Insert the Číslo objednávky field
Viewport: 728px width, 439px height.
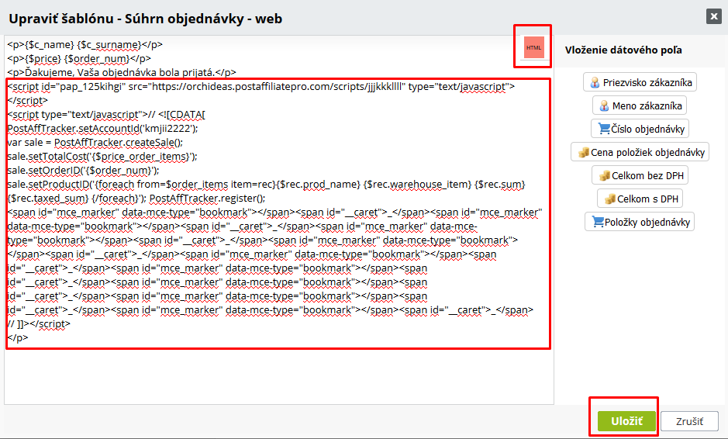click(x=640, y=129)
